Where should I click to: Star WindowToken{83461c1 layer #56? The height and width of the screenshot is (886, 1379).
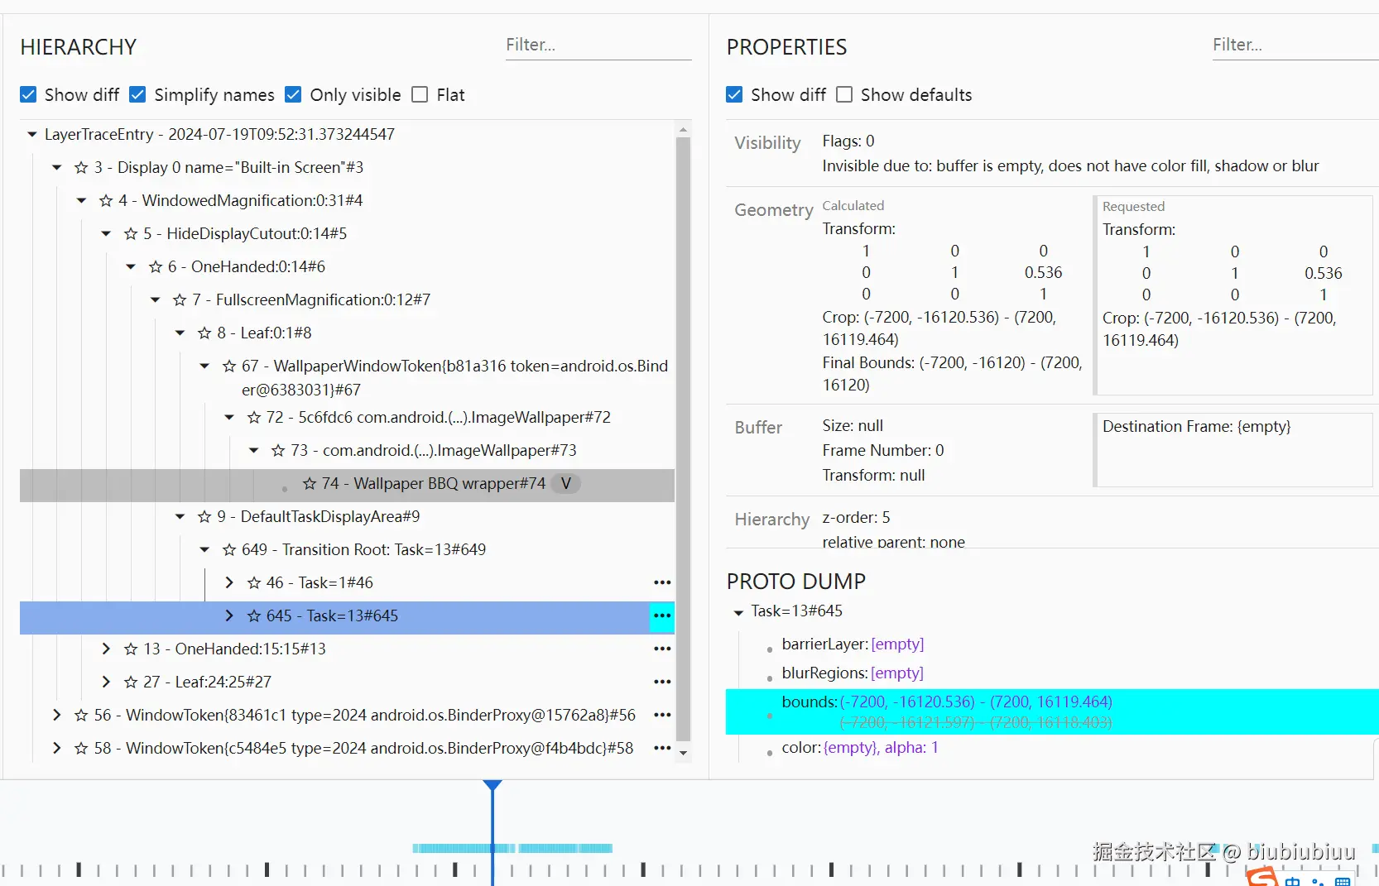click(x=81, y=716)
